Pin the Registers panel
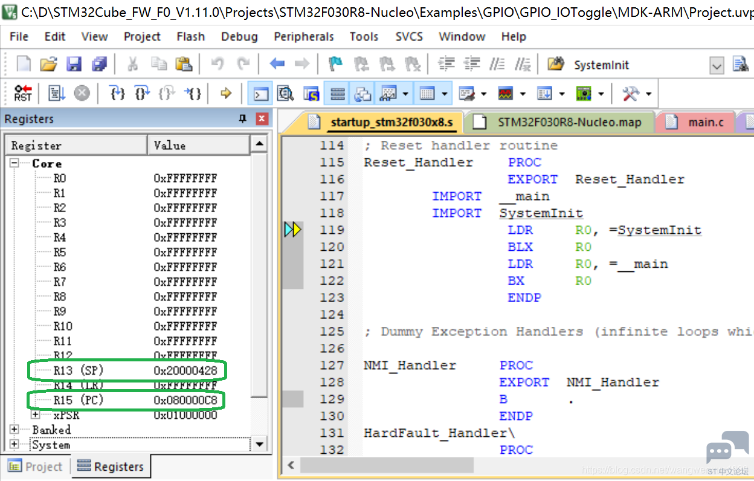This screenshot has height=481, width=754. (243, 119)
